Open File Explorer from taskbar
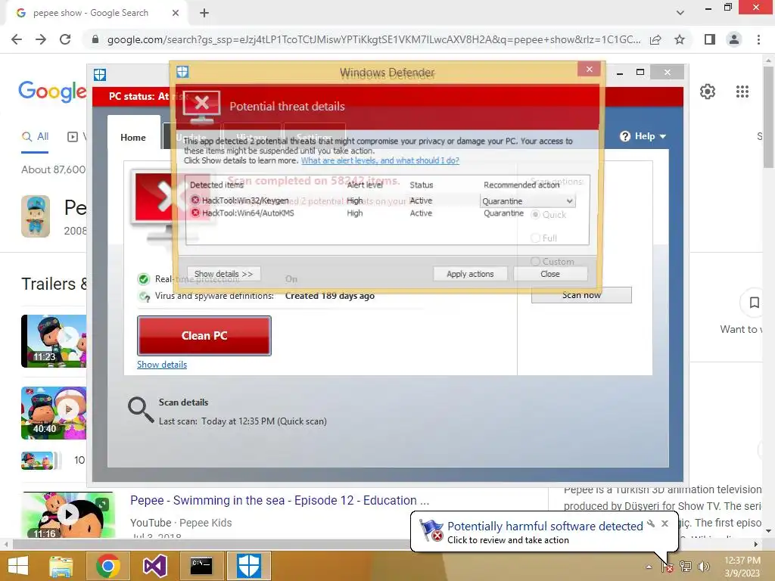 (x=61, y=566)
